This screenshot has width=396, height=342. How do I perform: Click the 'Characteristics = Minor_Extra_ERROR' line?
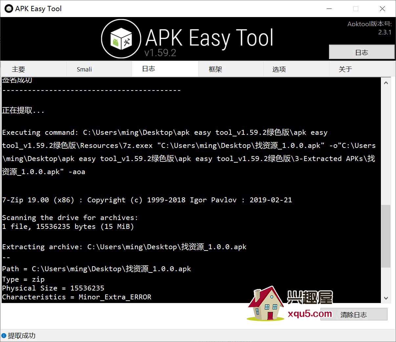[x=77, y=297]
